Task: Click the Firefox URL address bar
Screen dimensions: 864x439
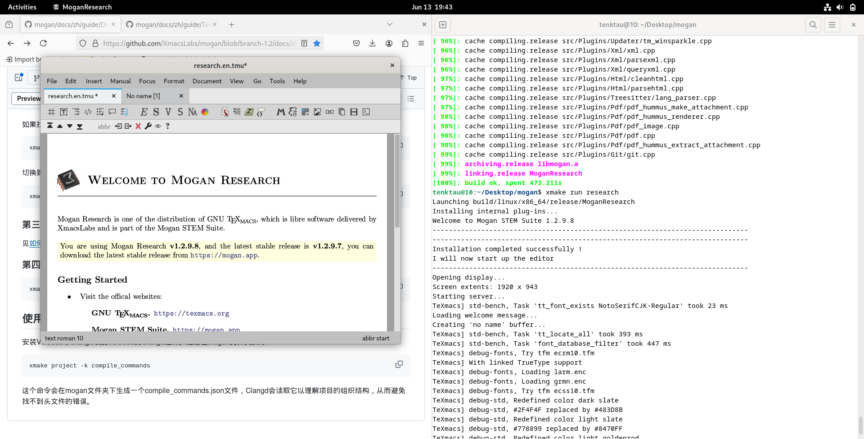Action: pyautogui.click(x=199, y=43)
